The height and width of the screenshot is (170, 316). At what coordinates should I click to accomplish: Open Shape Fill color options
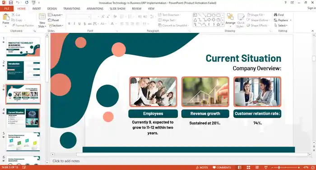pos(256,15)
